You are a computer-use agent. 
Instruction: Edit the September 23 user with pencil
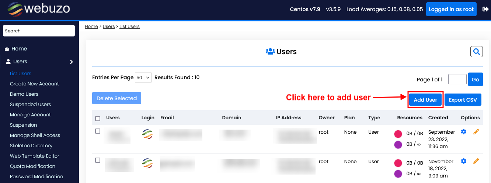pos(476,132)
